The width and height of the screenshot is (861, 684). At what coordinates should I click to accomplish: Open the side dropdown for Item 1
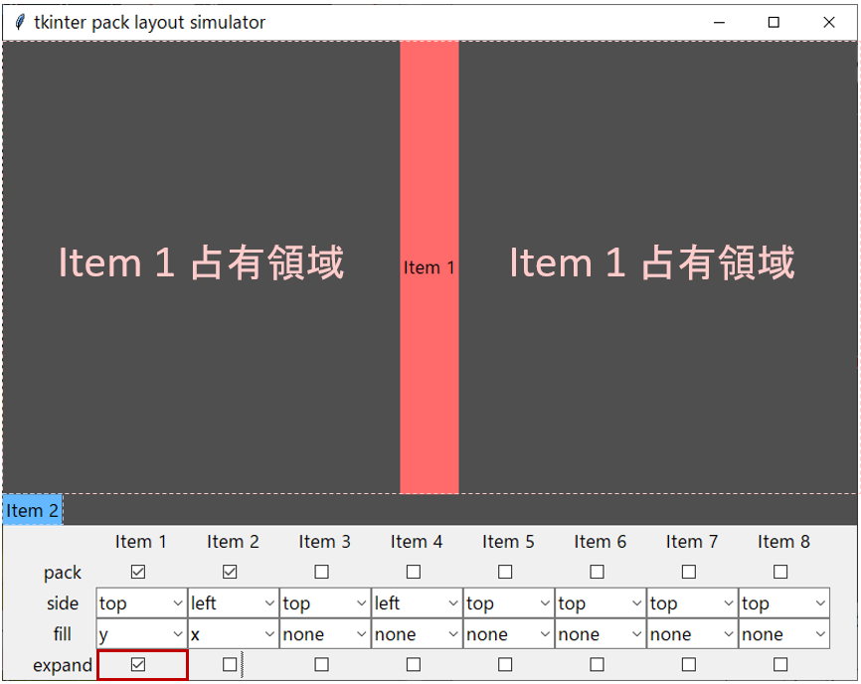(141, 602)
